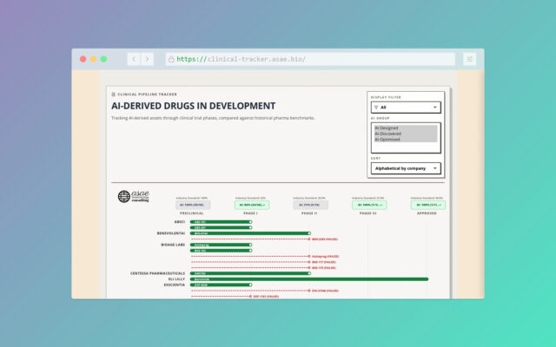Select 'AI-Designed' in the AI Group list
The width and height of the screenshot is (556, 347).
tap(406, 128)
